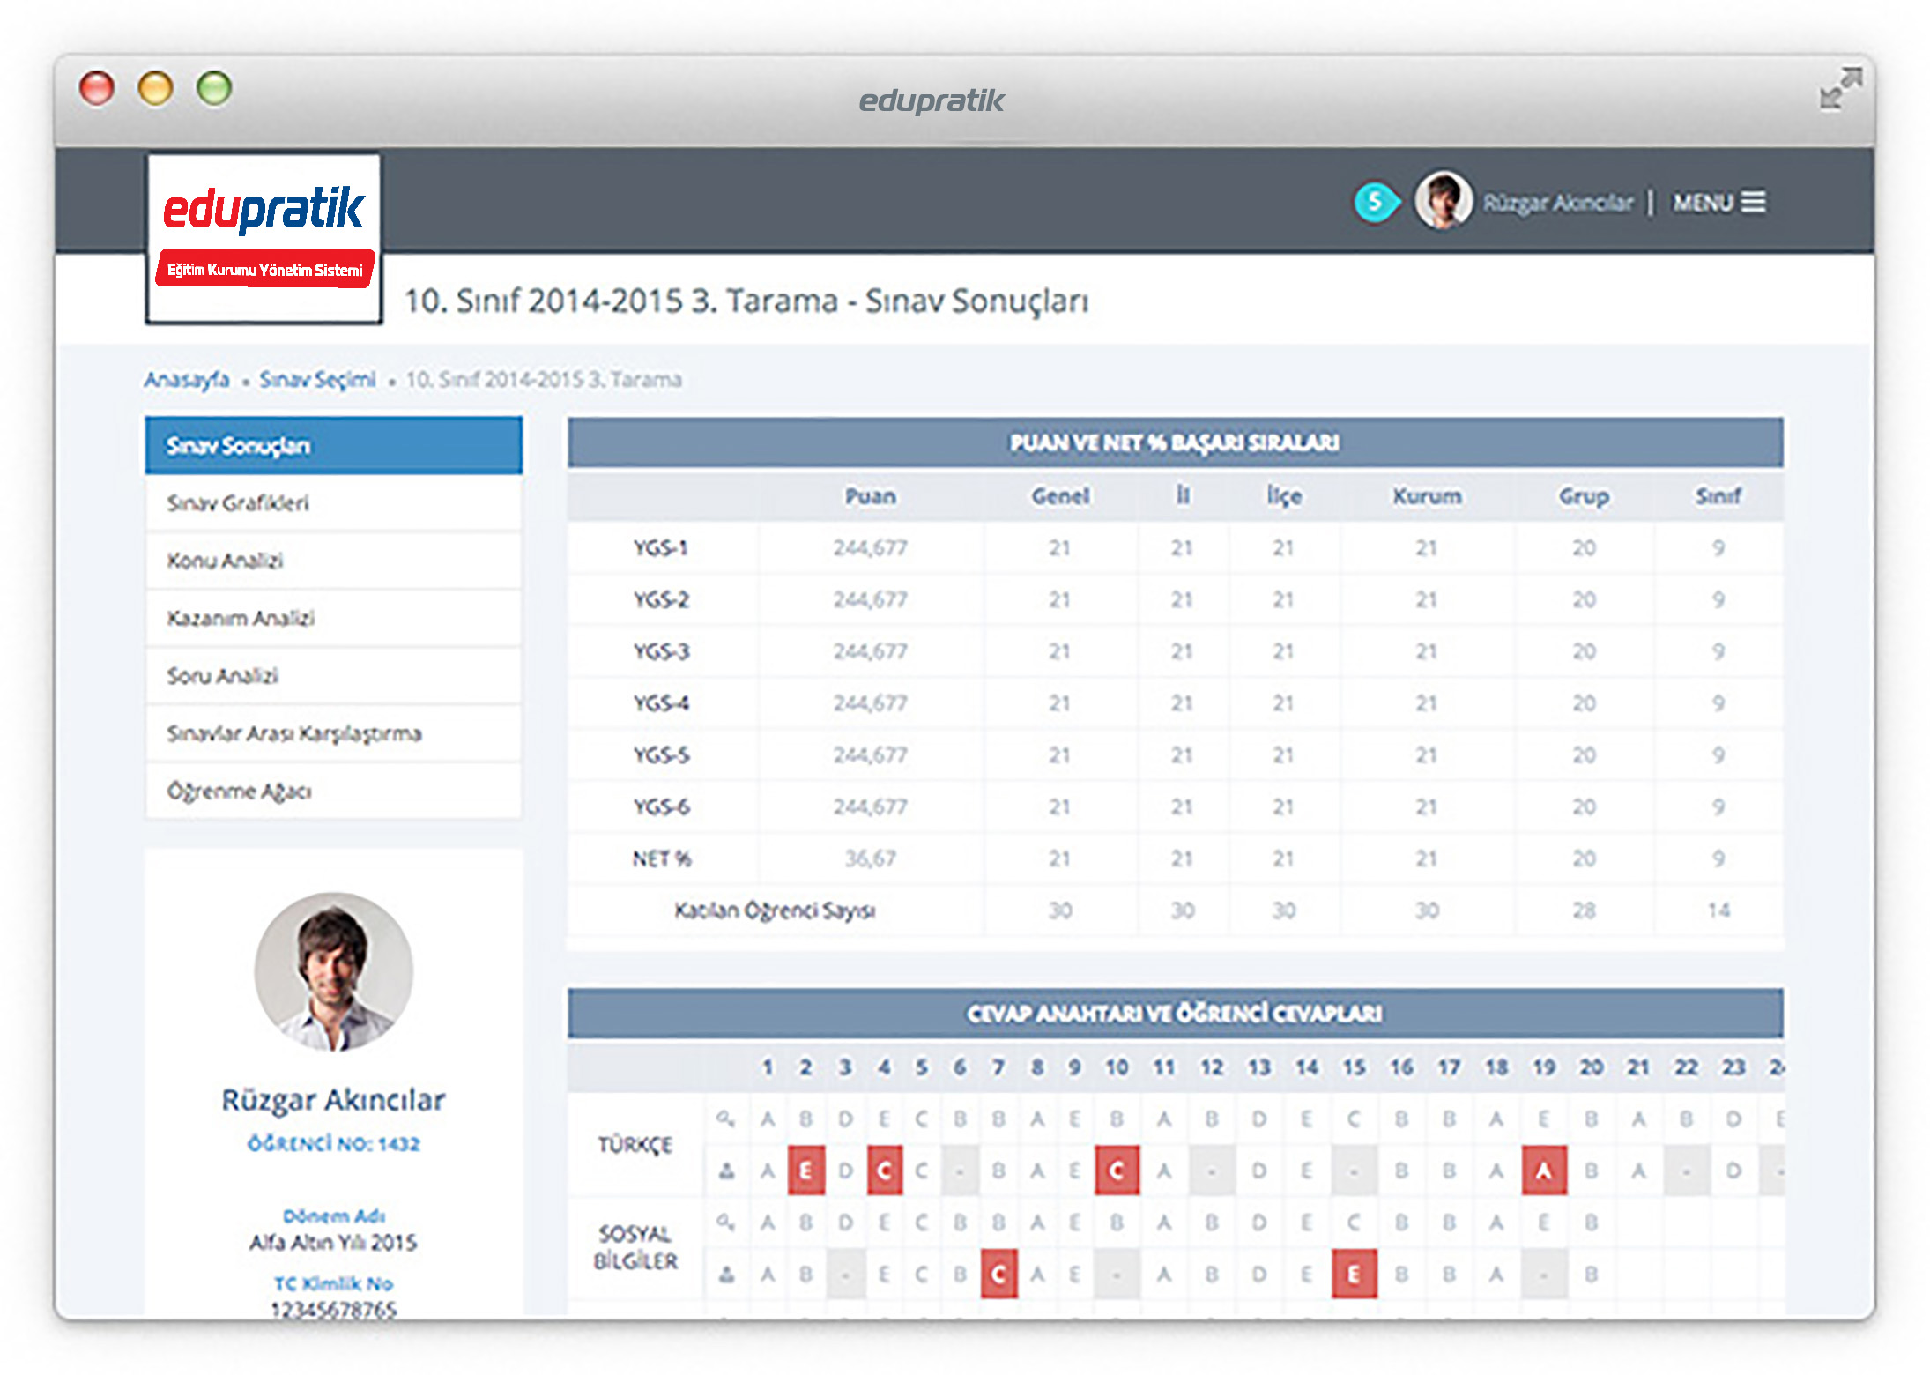This screenshot has width=1930, height=1375.
Task: Click the large student profile photo
Action: (334, 972)
